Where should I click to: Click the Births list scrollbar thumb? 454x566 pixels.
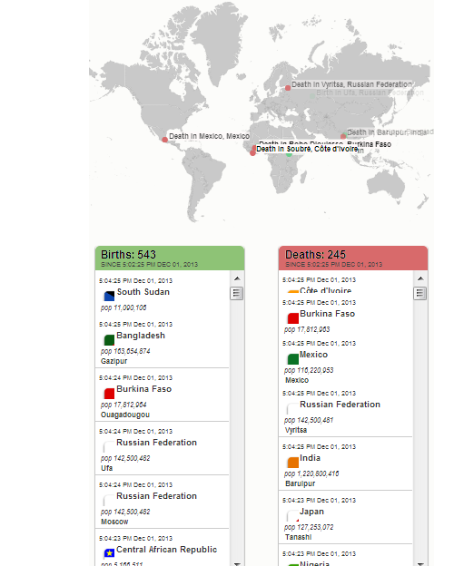click(237, 293)
